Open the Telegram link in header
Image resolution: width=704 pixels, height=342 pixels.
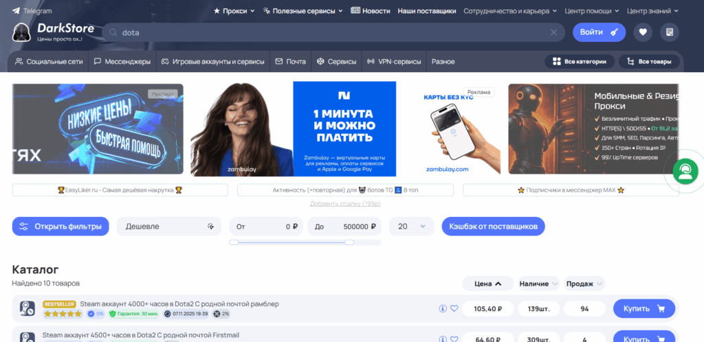tap(32, 11)
